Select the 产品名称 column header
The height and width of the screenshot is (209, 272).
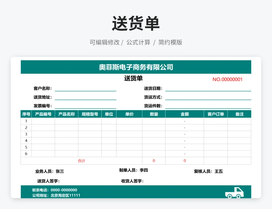click(66, 114)
